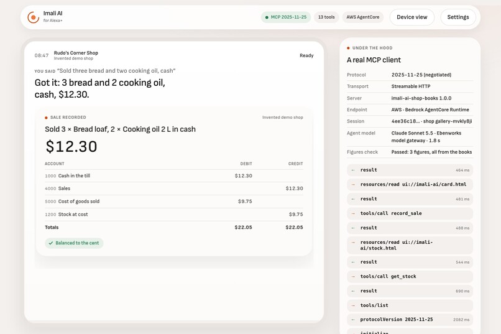Click the Transport value Streamable HTTP
Screen dimensions: 501x334
411,86
